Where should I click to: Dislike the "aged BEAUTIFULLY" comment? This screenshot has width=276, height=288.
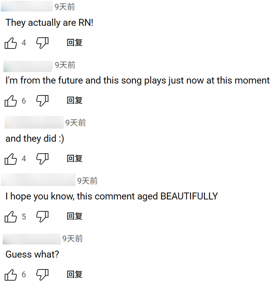(42, 217)
